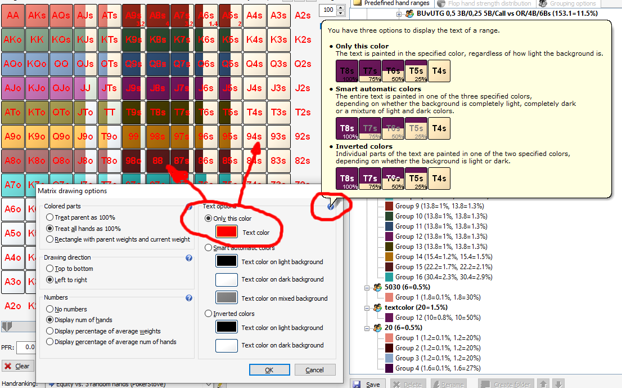Change inverted Text color on light background swatch

(227, 327)
